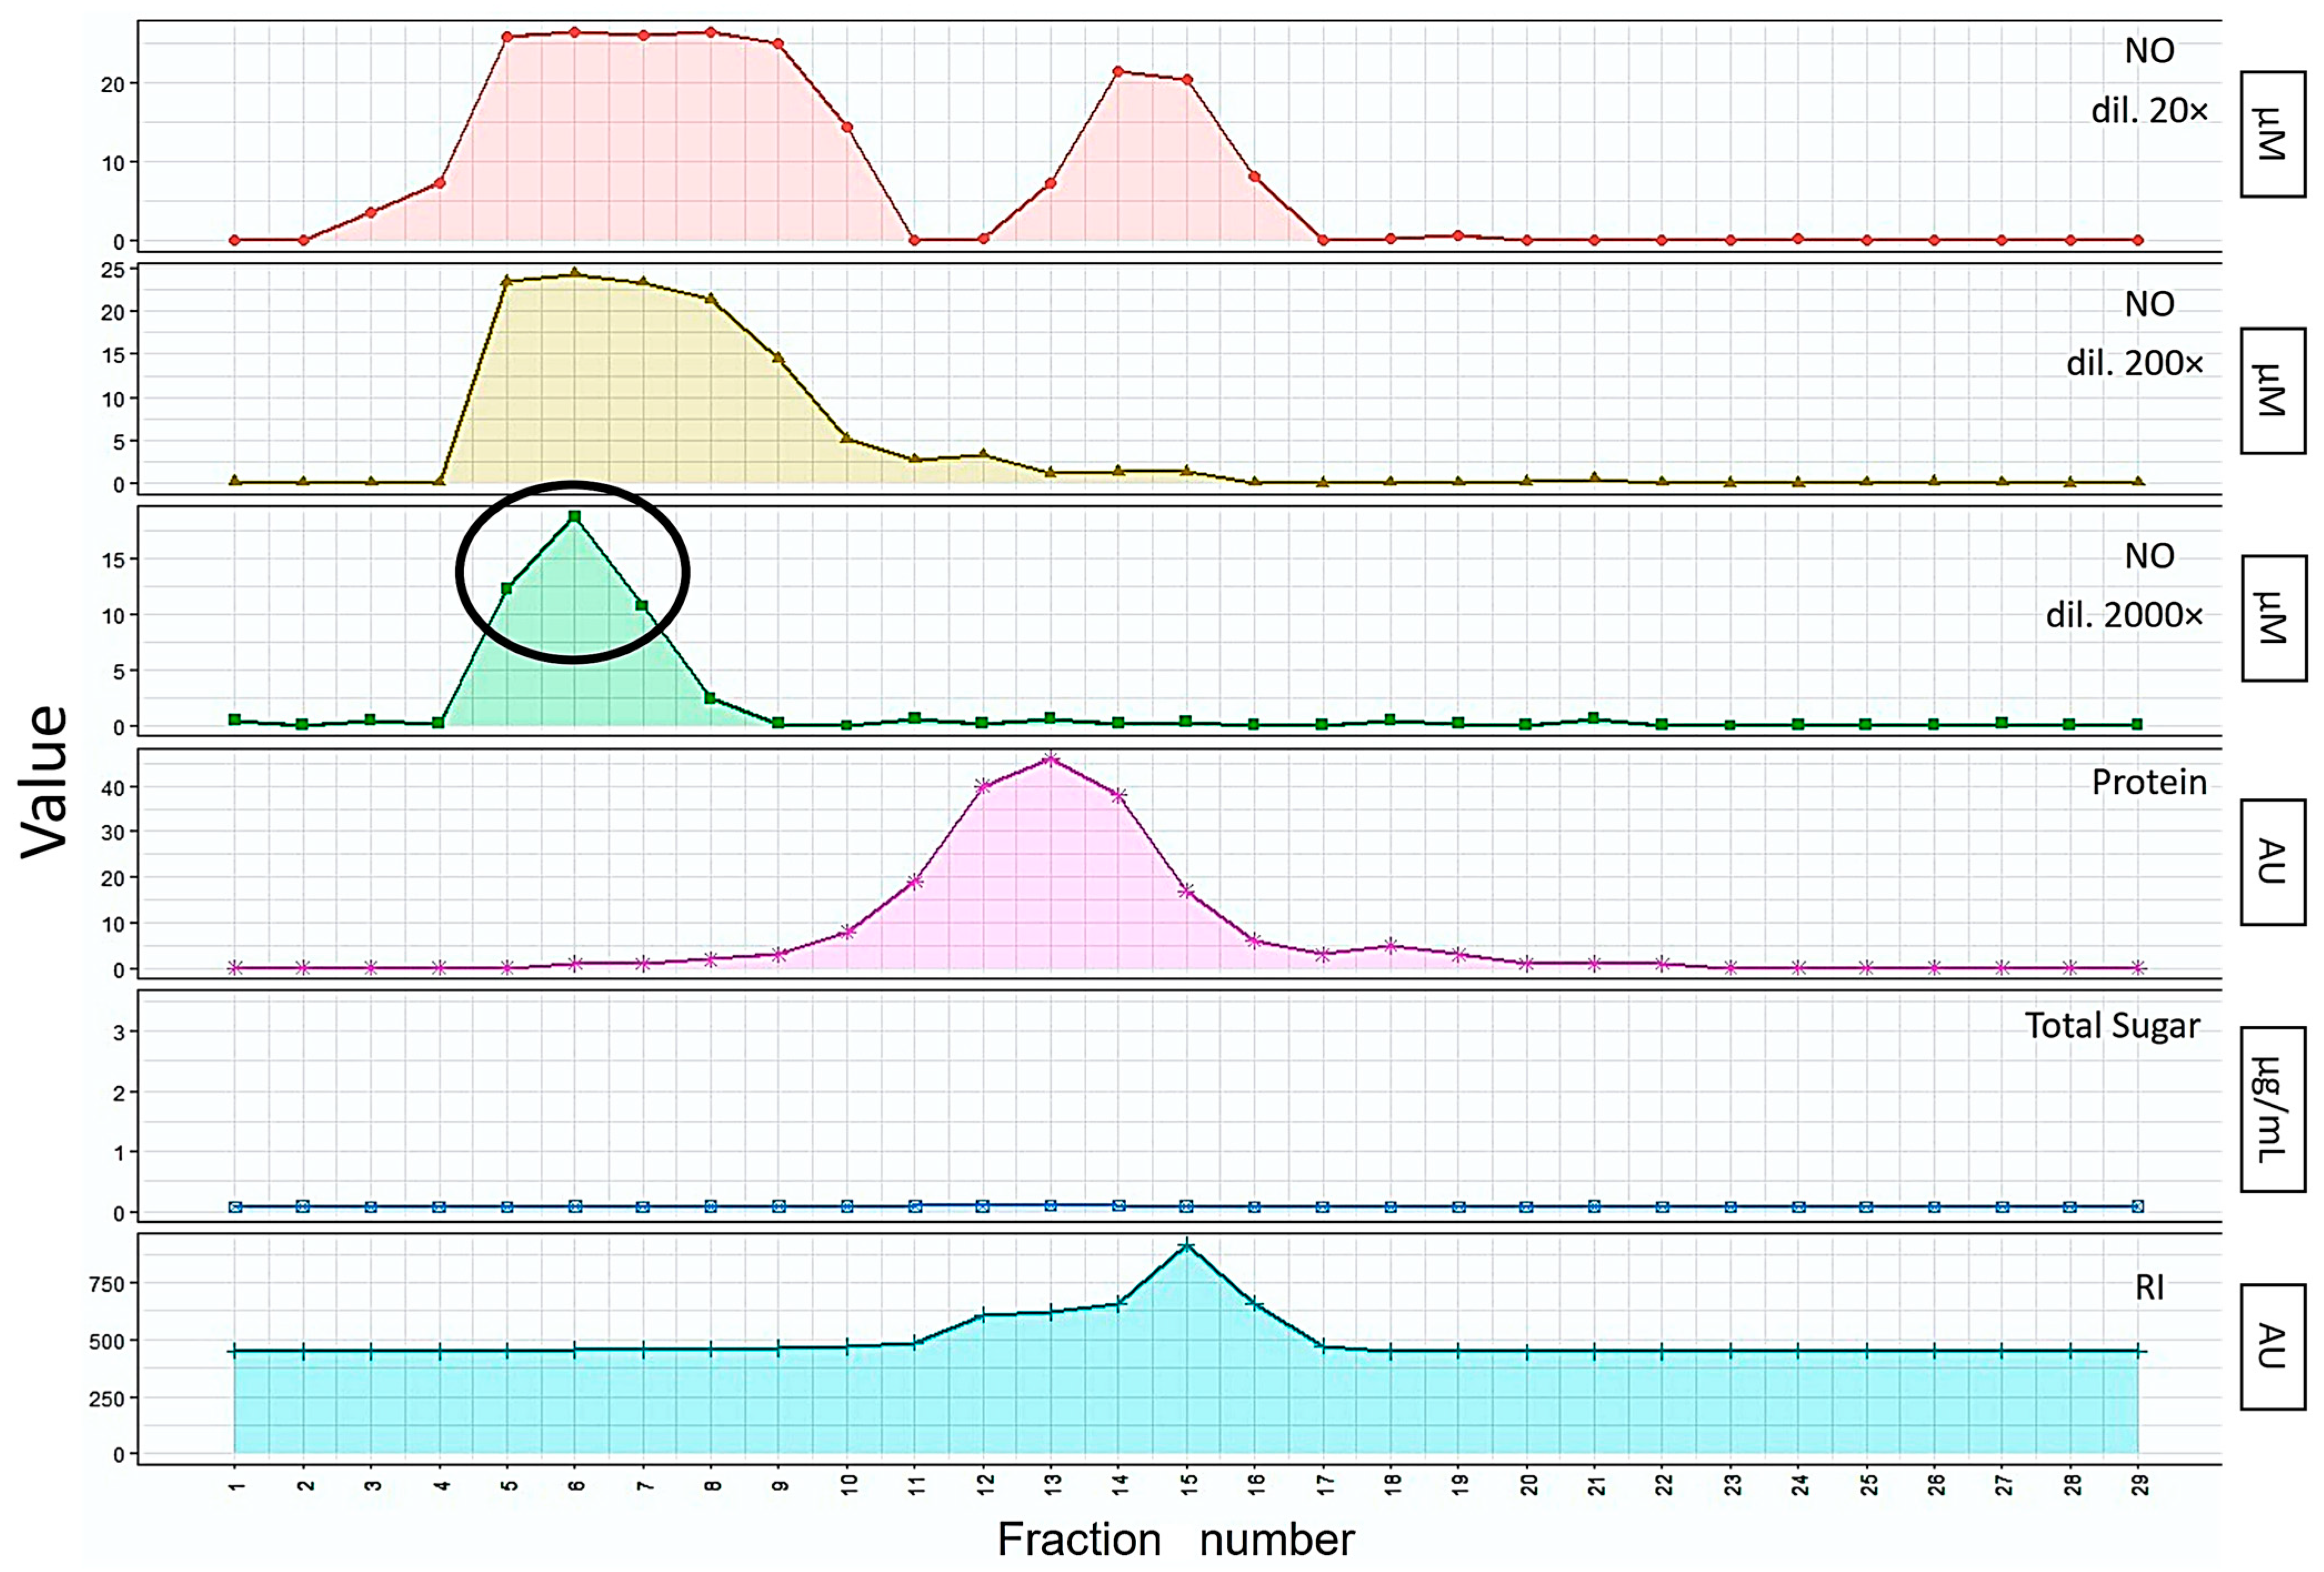Image resolution: width=2324 pixels, height=1572 pixels.
Task: Click the AU unit box beside Protein panel
Action: click(2273, 861)
